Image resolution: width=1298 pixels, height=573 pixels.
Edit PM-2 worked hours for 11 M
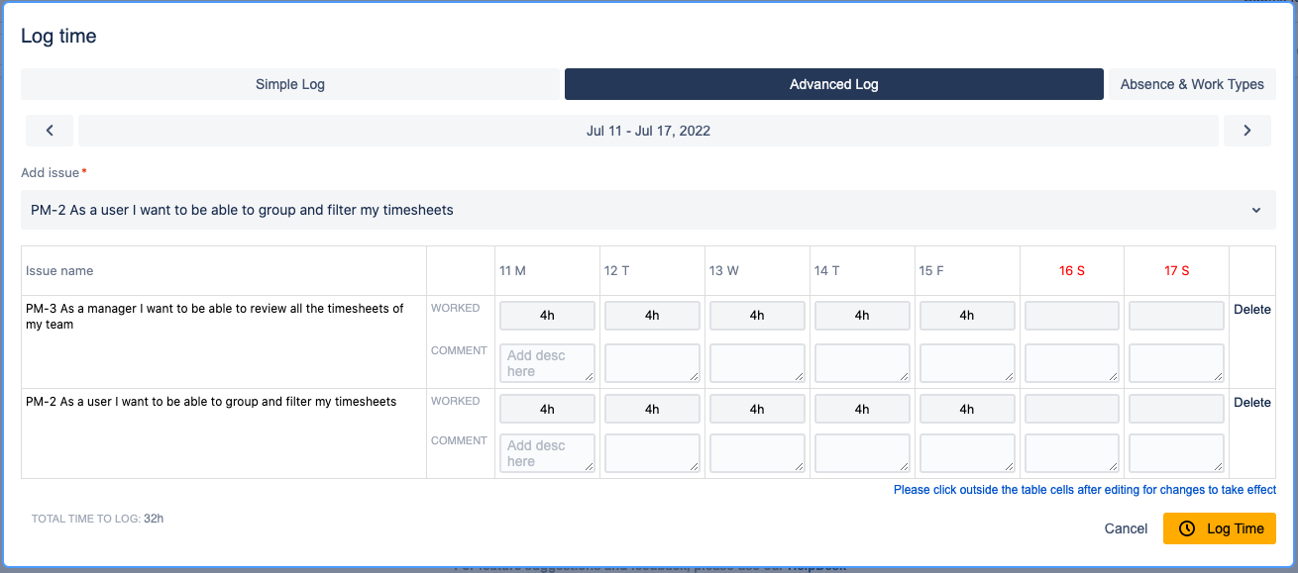click(547, 409)
